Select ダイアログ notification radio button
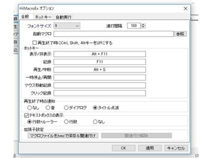The image size is (212, 158). (x=66, y=108)
